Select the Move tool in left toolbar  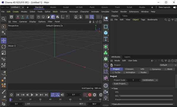point(4,41)
